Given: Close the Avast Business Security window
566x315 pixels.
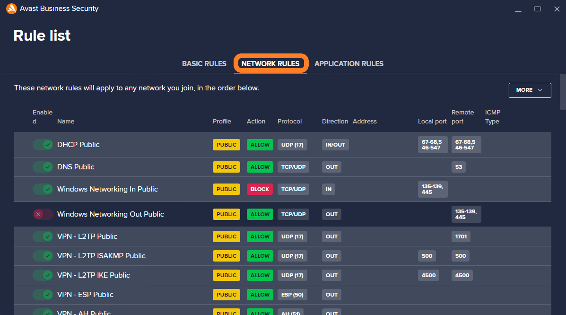Looking at the screenshot, I should (557, 9).
